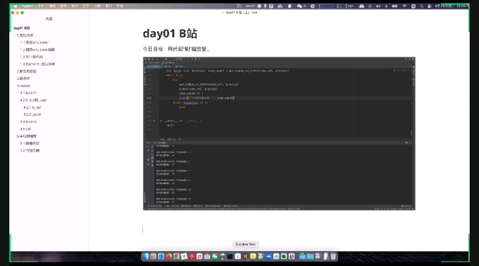Open the 段落 menu

(x=63, y=6)
